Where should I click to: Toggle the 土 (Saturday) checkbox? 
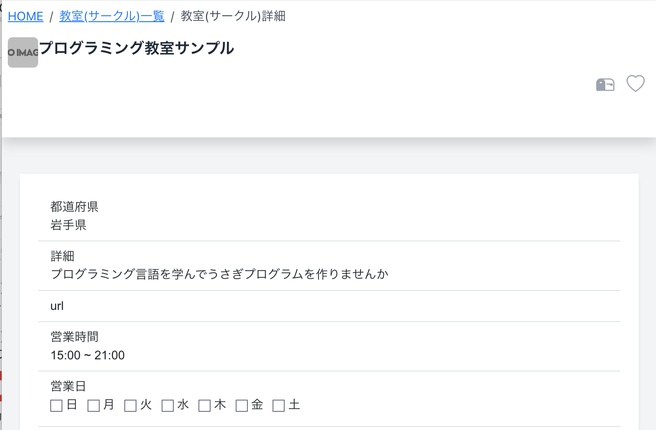tap(279, 406)
